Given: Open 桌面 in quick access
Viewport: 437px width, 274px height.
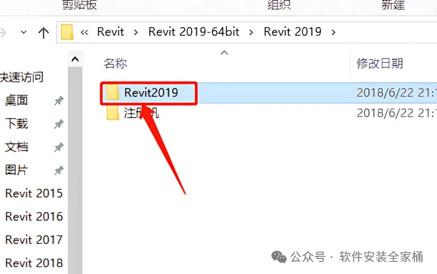Looking at the screenshot, I should pyautogui.click(x=16, y=100).
